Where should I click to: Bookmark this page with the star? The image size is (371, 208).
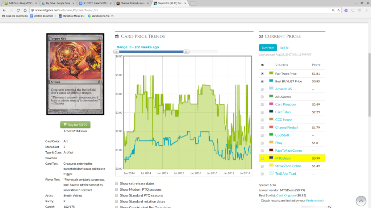point(339,10)
